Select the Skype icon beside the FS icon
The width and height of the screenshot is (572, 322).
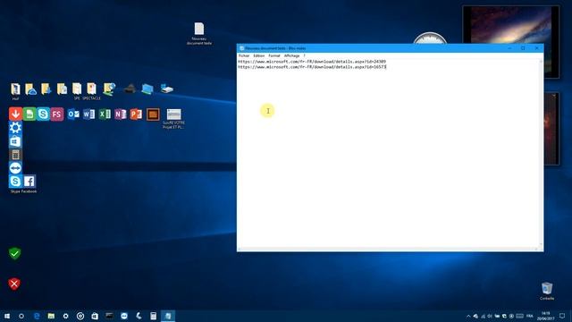point(43,114)
